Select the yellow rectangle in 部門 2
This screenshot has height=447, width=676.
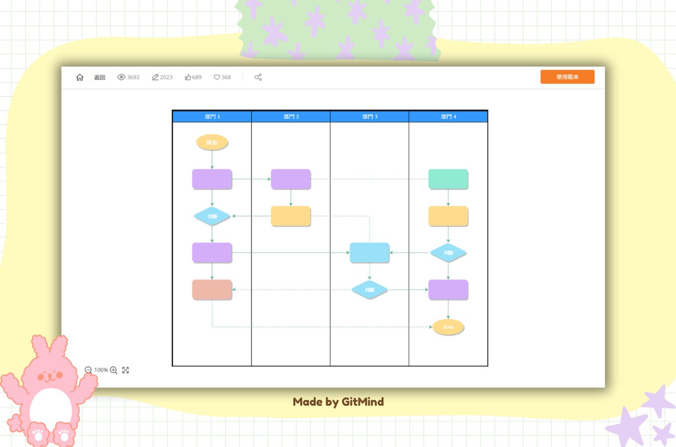291,217
